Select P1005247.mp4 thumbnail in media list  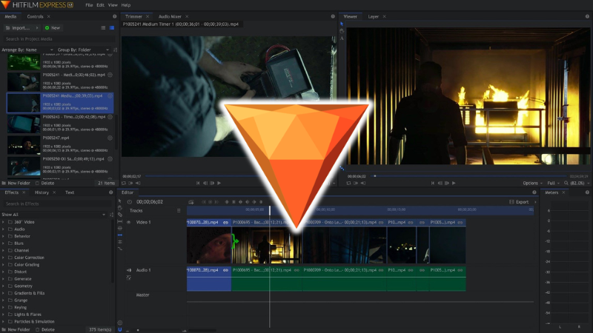click(x=24, y=144)
